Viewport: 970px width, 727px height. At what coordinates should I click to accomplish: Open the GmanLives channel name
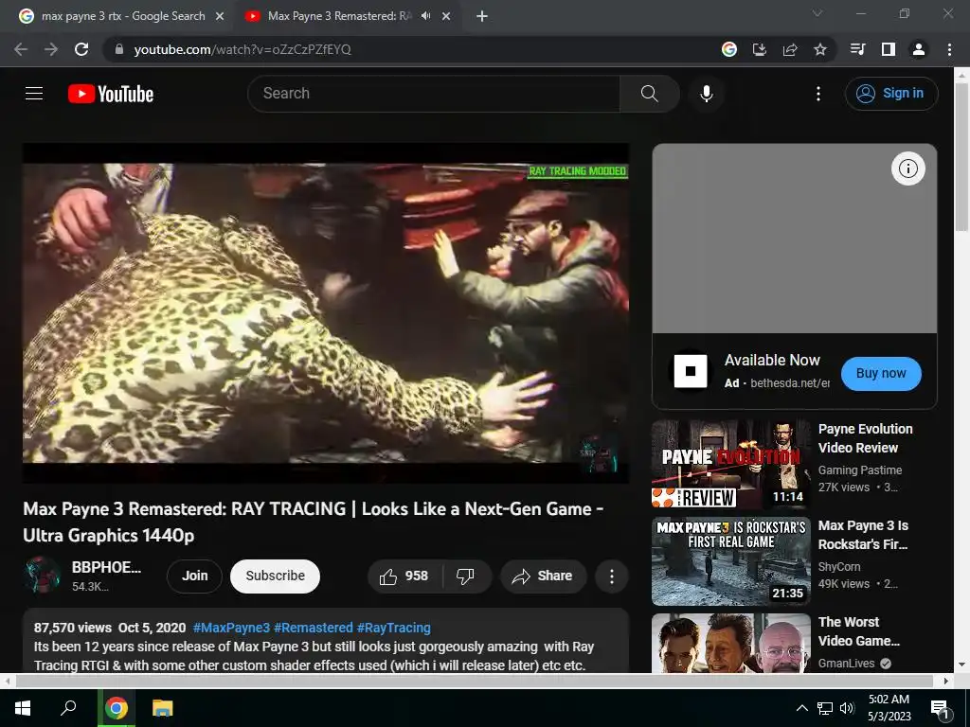point(846,664)
